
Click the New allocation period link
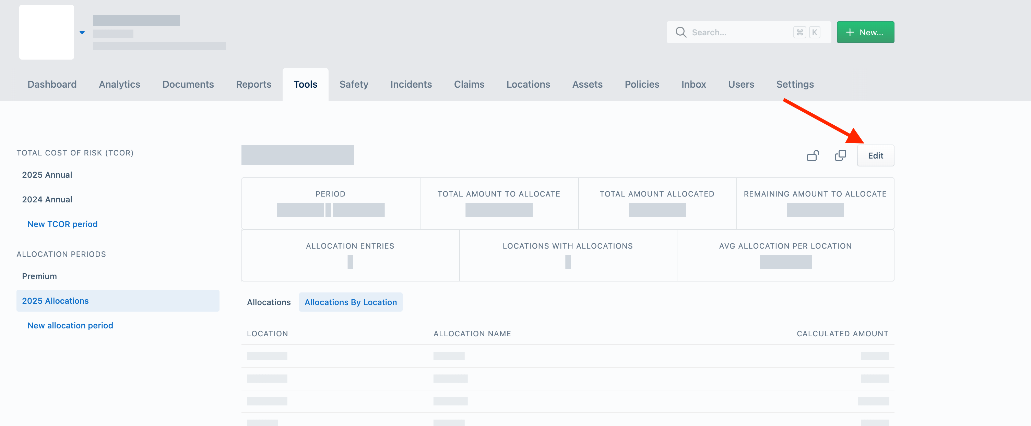(x=70, y=325)
